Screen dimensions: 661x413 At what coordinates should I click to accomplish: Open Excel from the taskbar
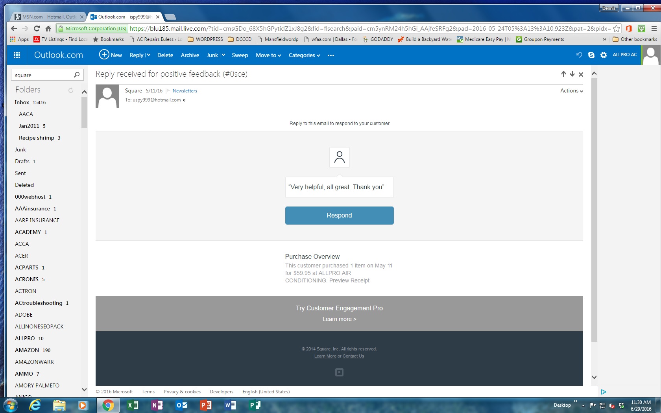click(133, 405)
